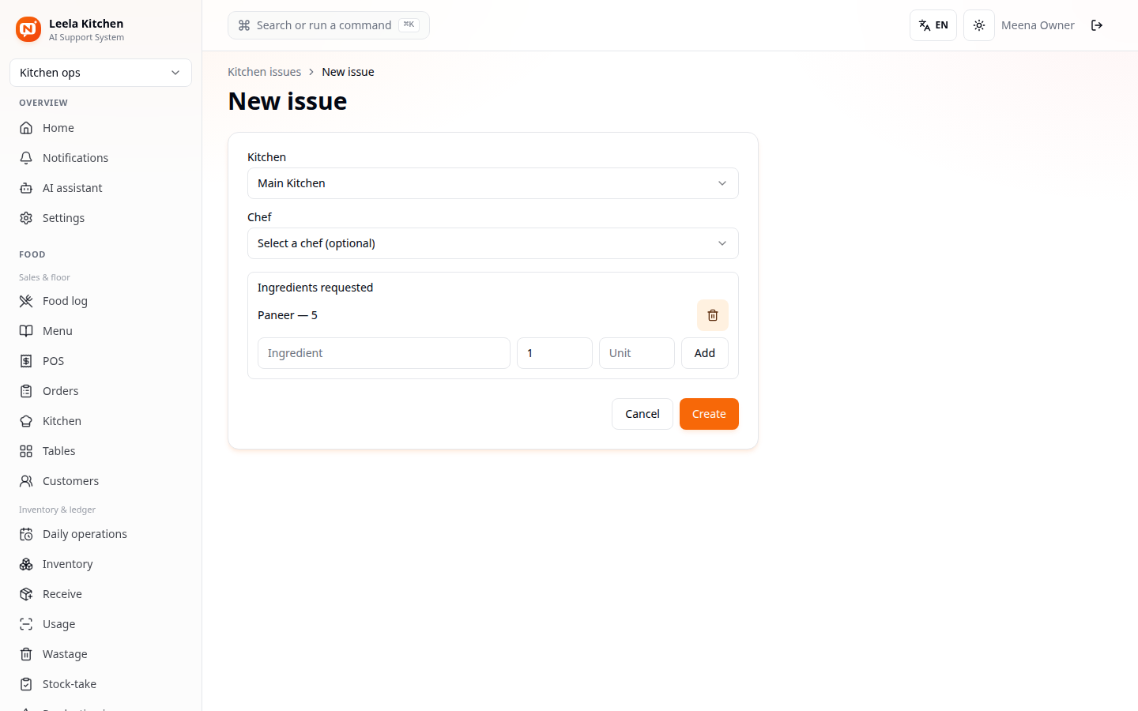Click the Leela Kitchen logo icon

28,29
